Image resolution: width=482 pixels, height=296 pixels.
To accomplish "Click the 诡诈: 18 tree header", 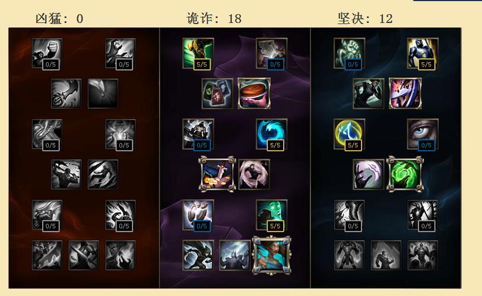I will coord(214,18).
